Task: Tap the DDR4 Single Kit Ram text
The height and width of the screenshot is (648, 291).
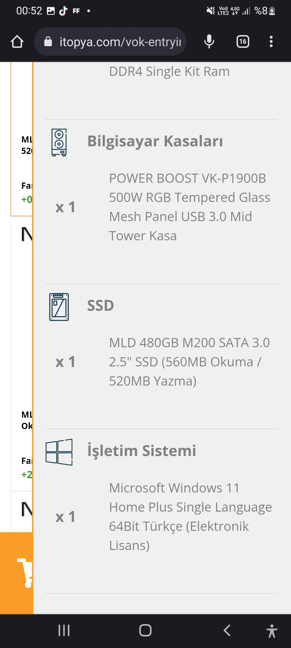Action: coord(169,72)
